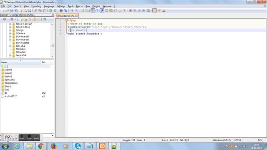Select the [QRCODE] folder in file list
The height and width of the screenshot is (150, 267).
[x=9, y=80]
